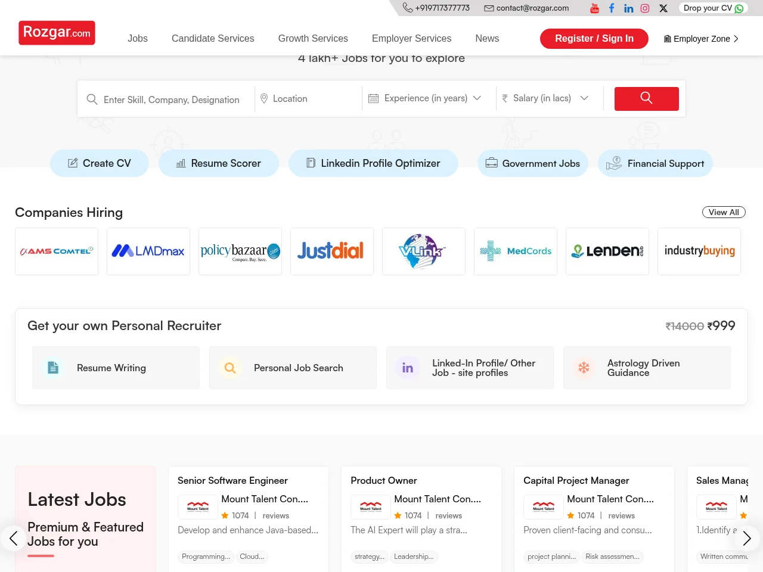The image size is (763, 572).
Task: Open the LenDen club company logo
Action: click(x=607, y=251)
